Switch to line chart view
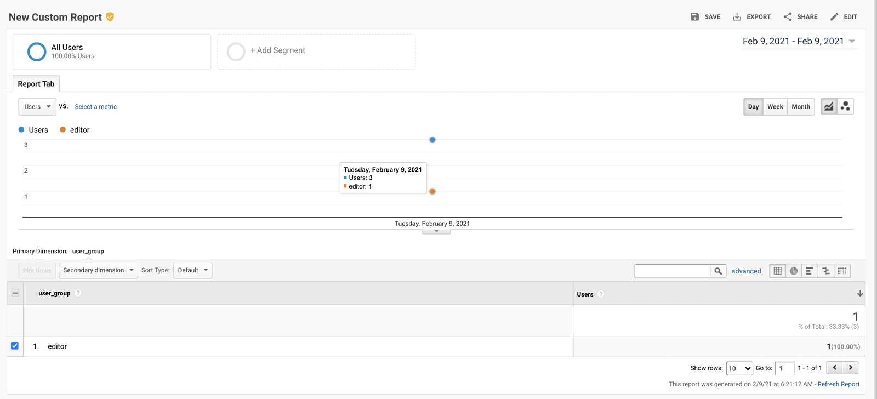Viewport: 877px width, 399px height. click(829, 106)
